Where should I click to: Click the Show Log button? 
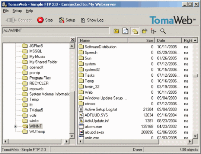pyautogui.click(x=92, y=20)
